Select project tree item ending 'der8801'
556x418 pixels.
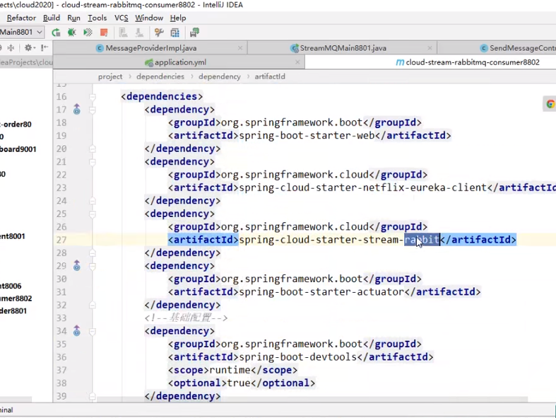(13, 310)
